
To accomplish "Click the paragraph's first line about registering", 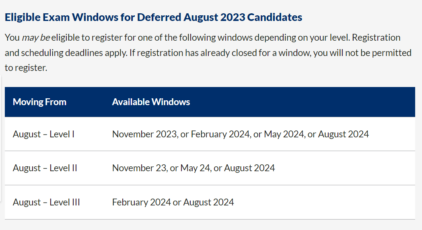I will pos(203,37).
